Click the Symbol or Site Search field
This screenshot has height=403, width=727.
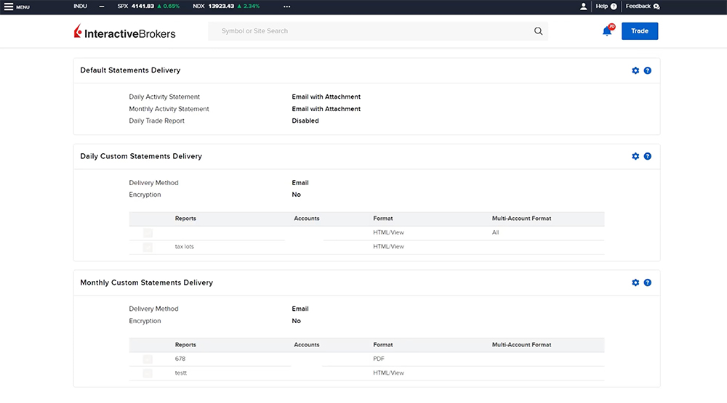point(371,31)
